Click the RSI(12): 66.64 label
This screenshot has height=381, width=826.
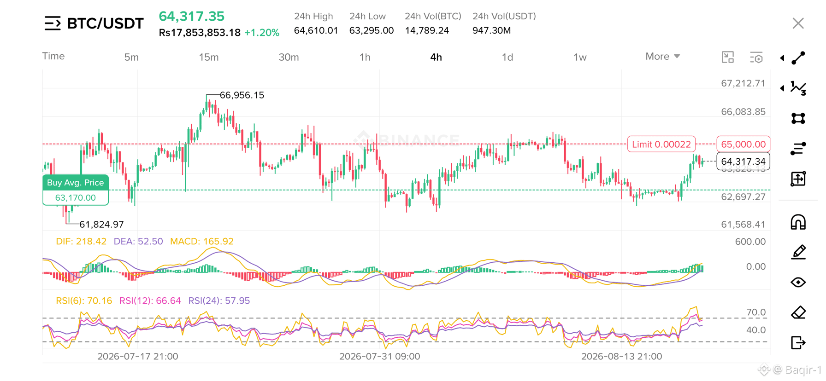tap(150, 300)
